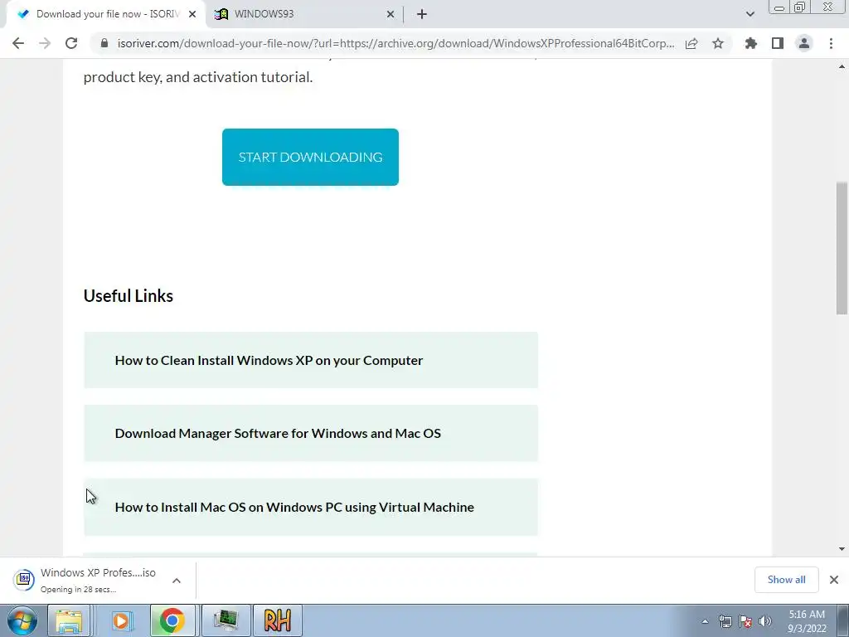
Task: Open the Extensions puzzle icon
Action: [x=751, y=43]
